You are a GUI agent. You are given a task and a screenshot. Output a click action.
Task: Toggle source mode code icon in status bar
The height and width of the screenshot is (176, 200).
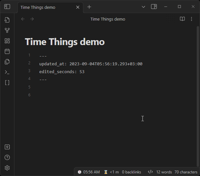pyautogui.click(x=150, y=172)
